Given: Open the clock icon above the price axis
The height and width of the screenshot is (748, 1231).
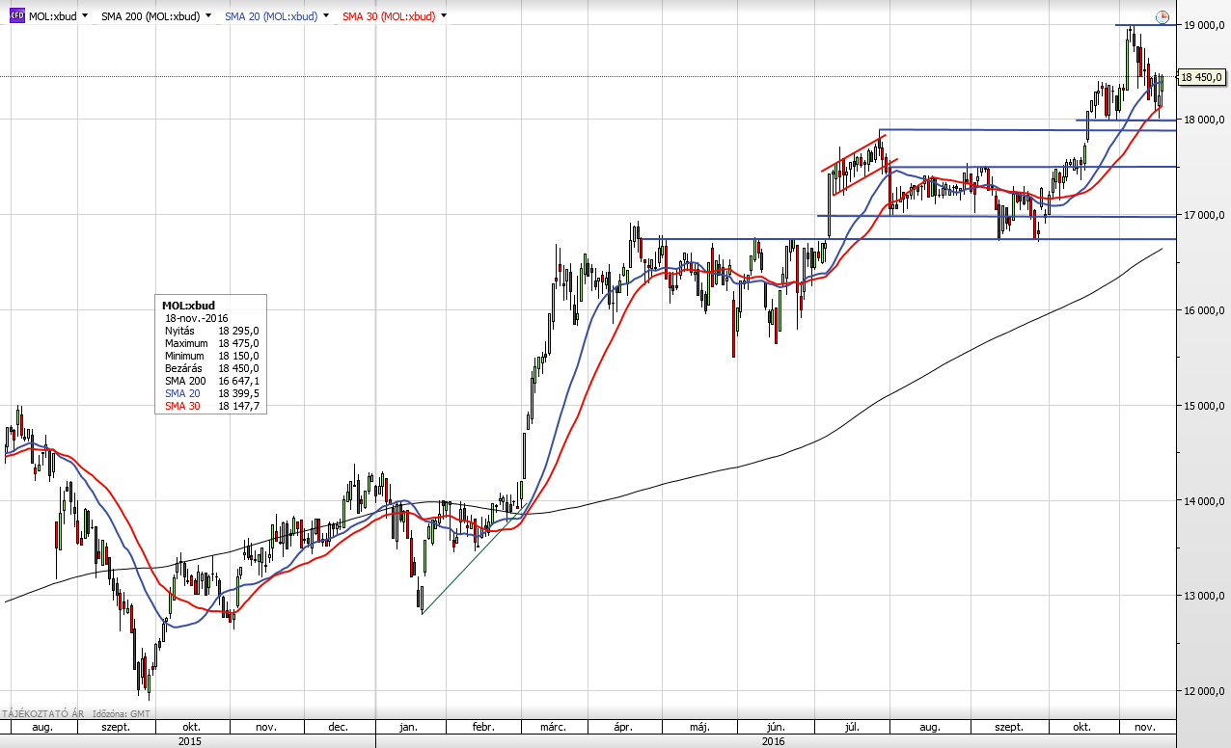Looking at the screenshot, I should click(1163, 17).
